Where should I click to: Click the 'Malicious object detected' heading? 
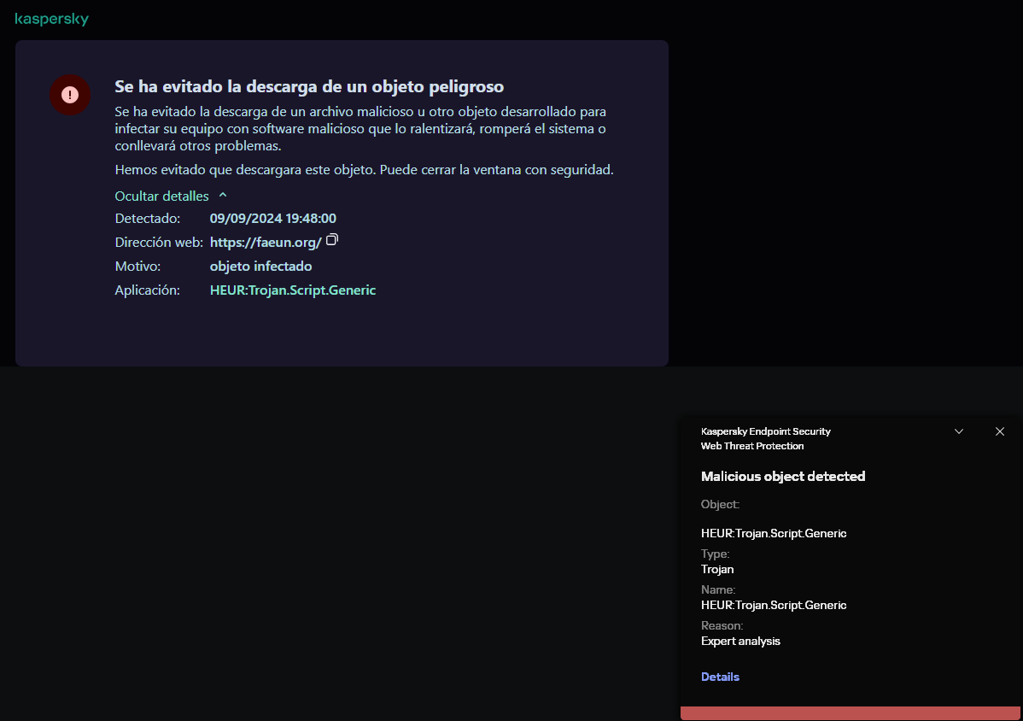tap(783, 477)
